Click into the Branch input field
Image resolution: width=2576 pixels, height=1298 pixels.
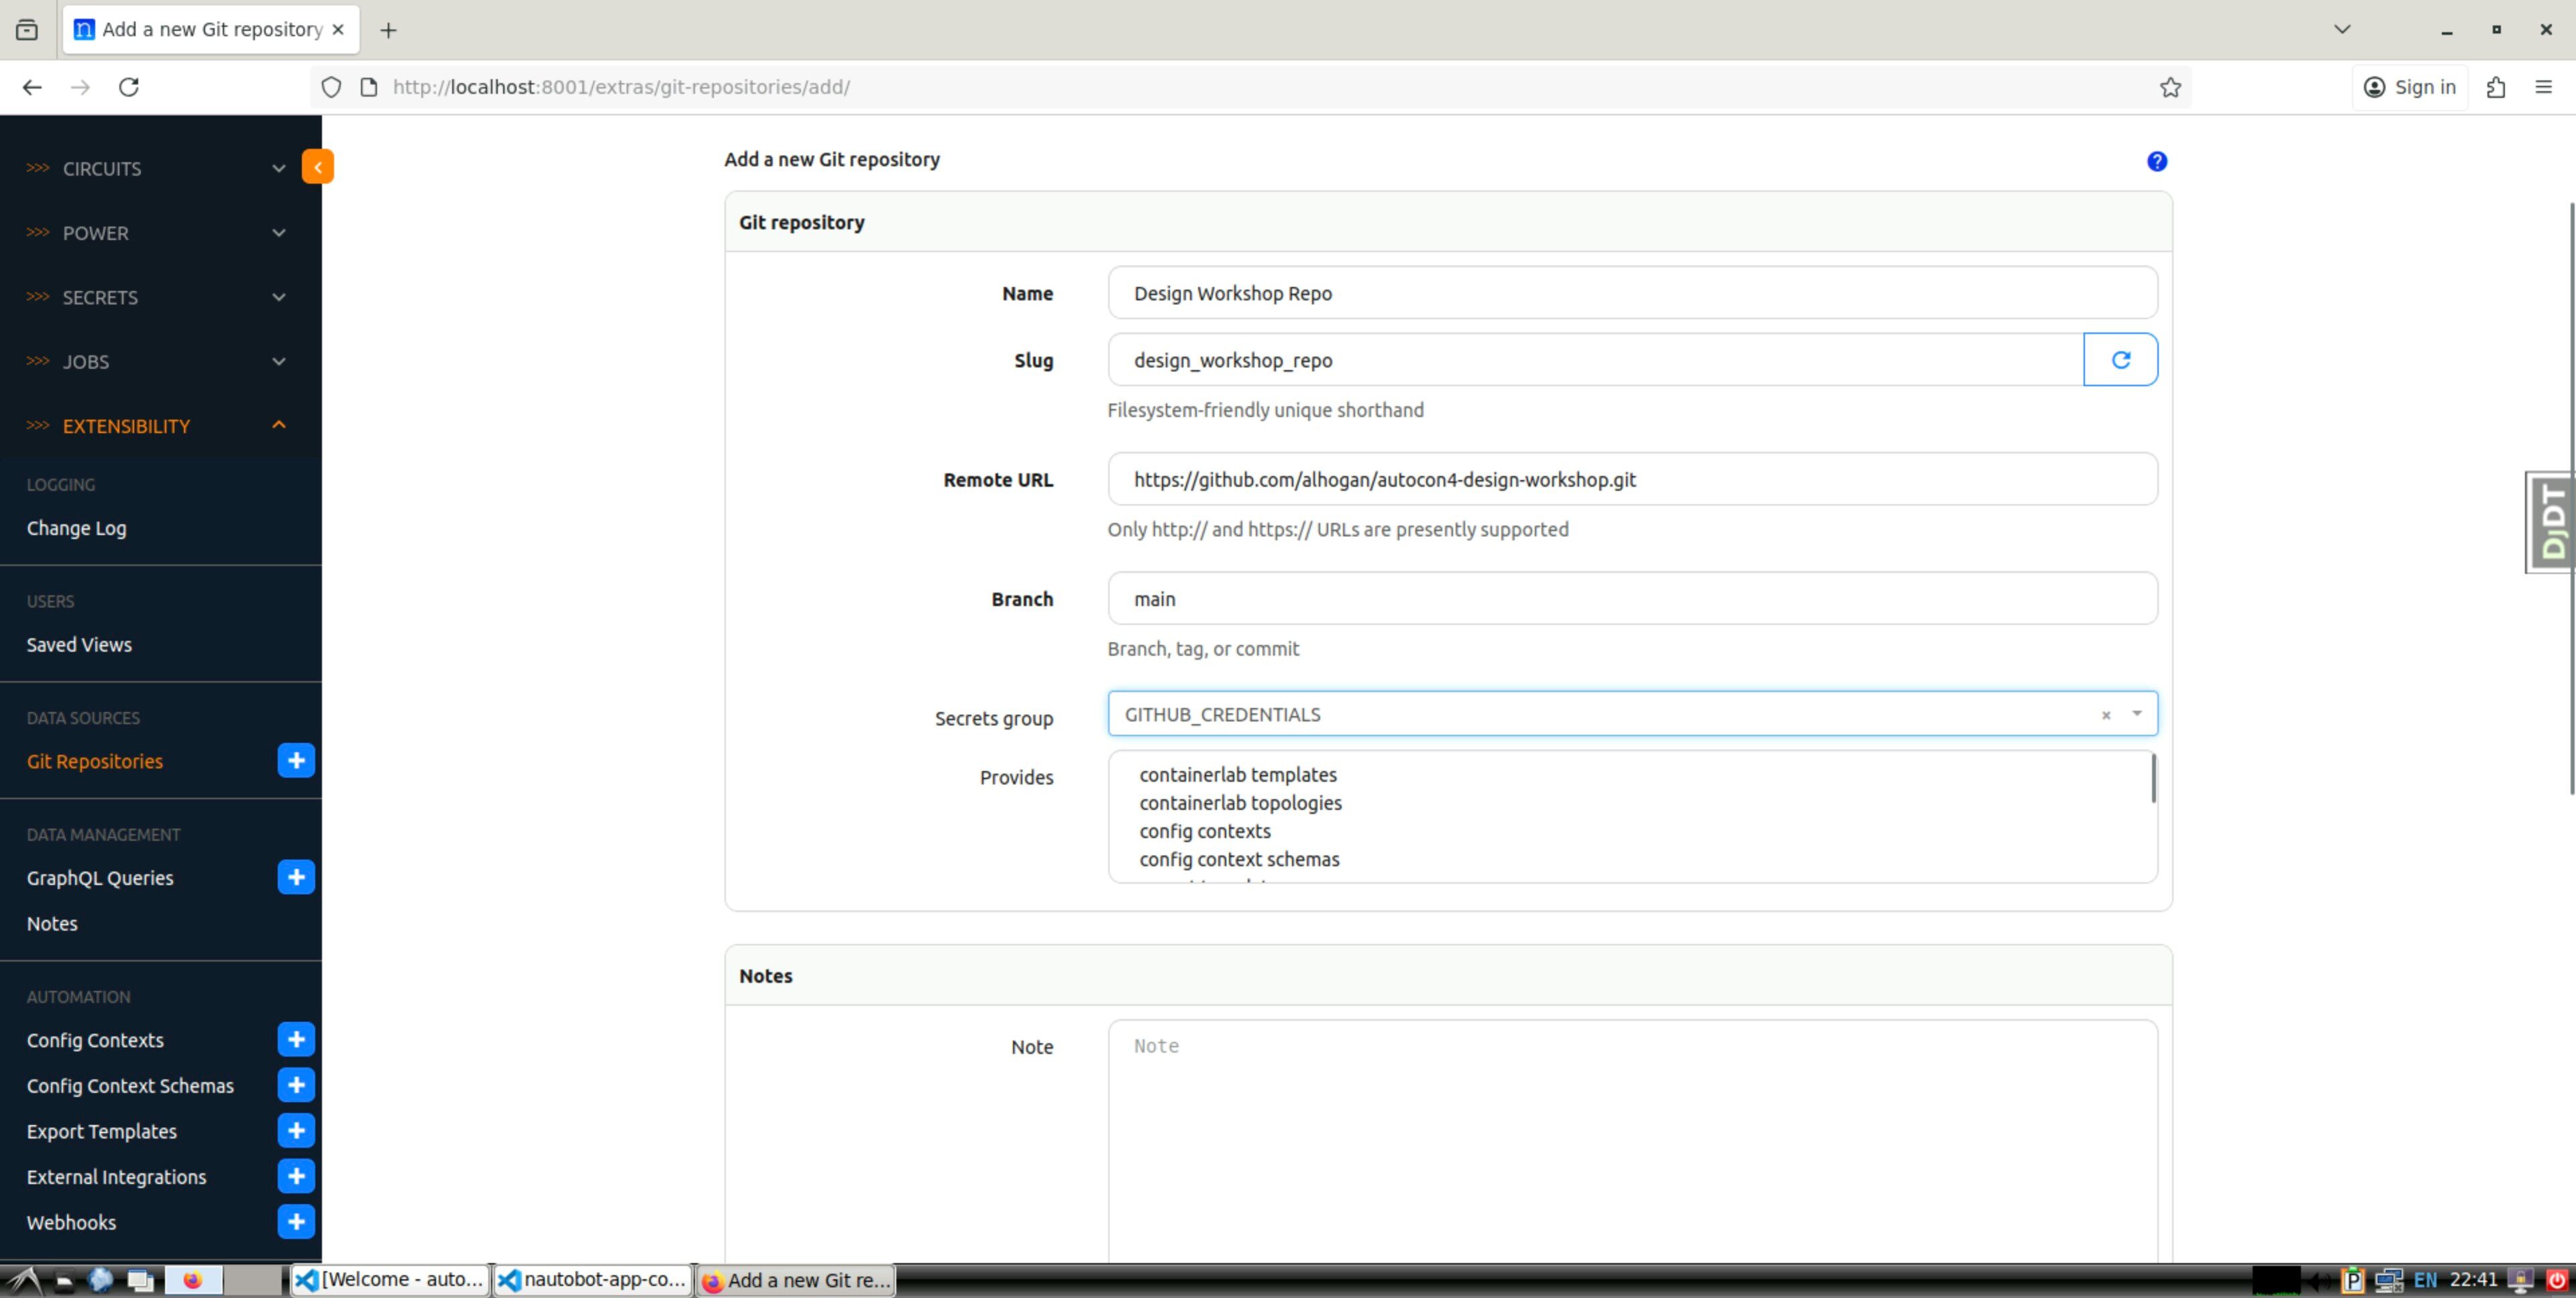(1631, 599)
